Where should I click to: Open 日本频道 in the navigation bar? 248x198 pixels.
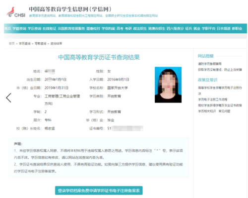[224, 28]
